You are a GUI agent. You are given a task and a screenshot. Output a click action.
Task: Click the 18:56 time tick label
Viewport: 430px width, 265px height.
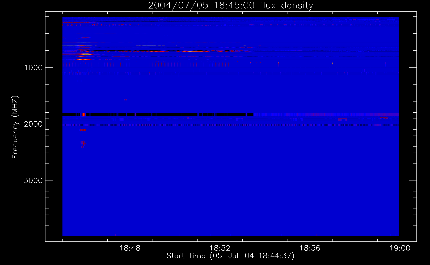pyautogui.click(x=310, y=248)
